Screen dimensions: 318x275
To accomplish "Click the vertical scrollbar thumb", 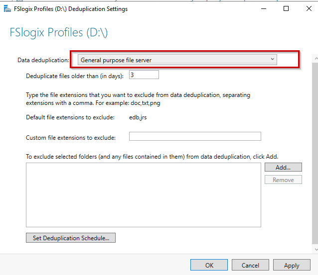I will 316,153.
